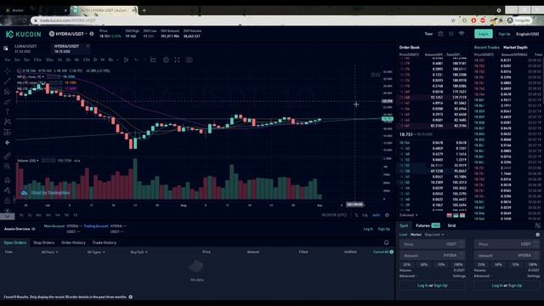Click the KuCoin logo
This screenshot has width=544, height=306.
pyautogui.click(x=23, y=34)
